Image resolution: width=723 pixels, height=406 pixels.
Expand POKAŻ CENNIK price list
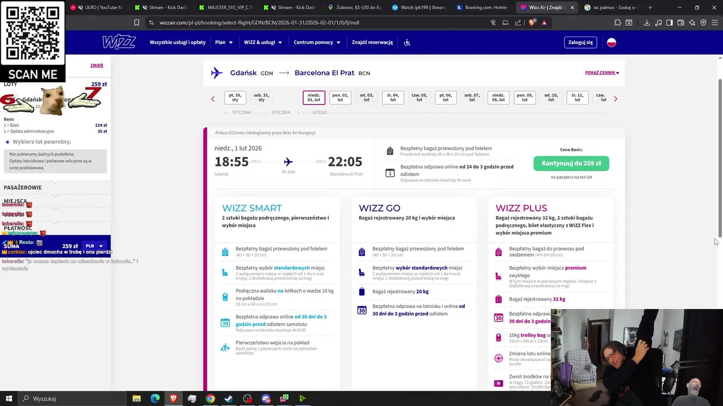click(x=602, y=73)
